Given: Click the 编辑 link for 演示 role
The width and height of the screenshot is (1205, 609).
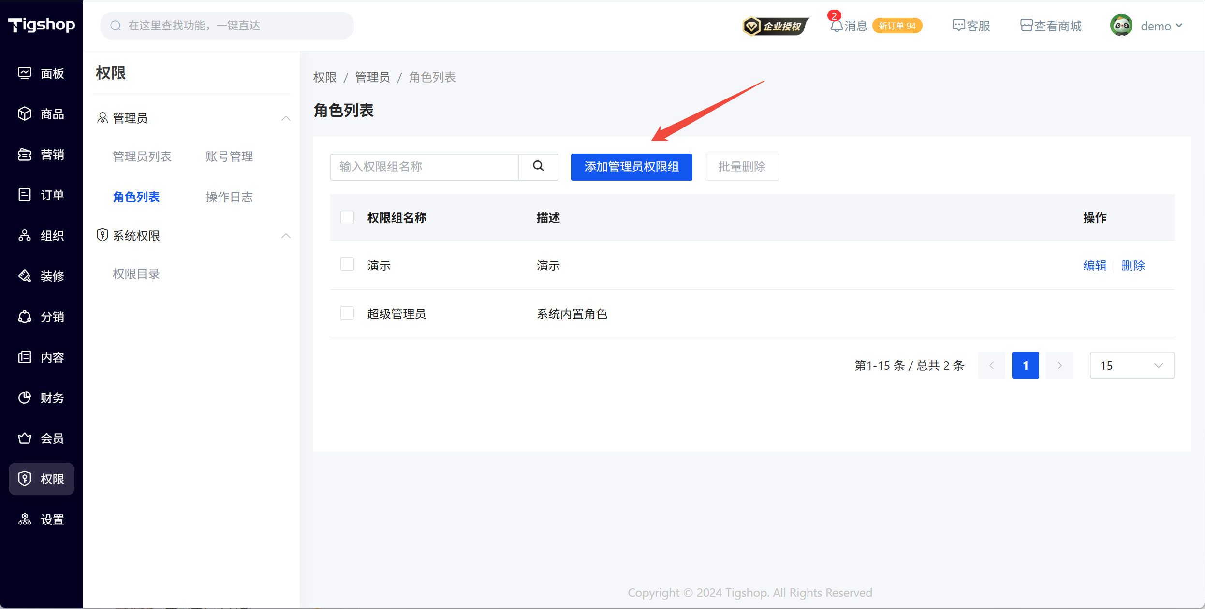Looking at the screenshot, I should click(1095, 266).
